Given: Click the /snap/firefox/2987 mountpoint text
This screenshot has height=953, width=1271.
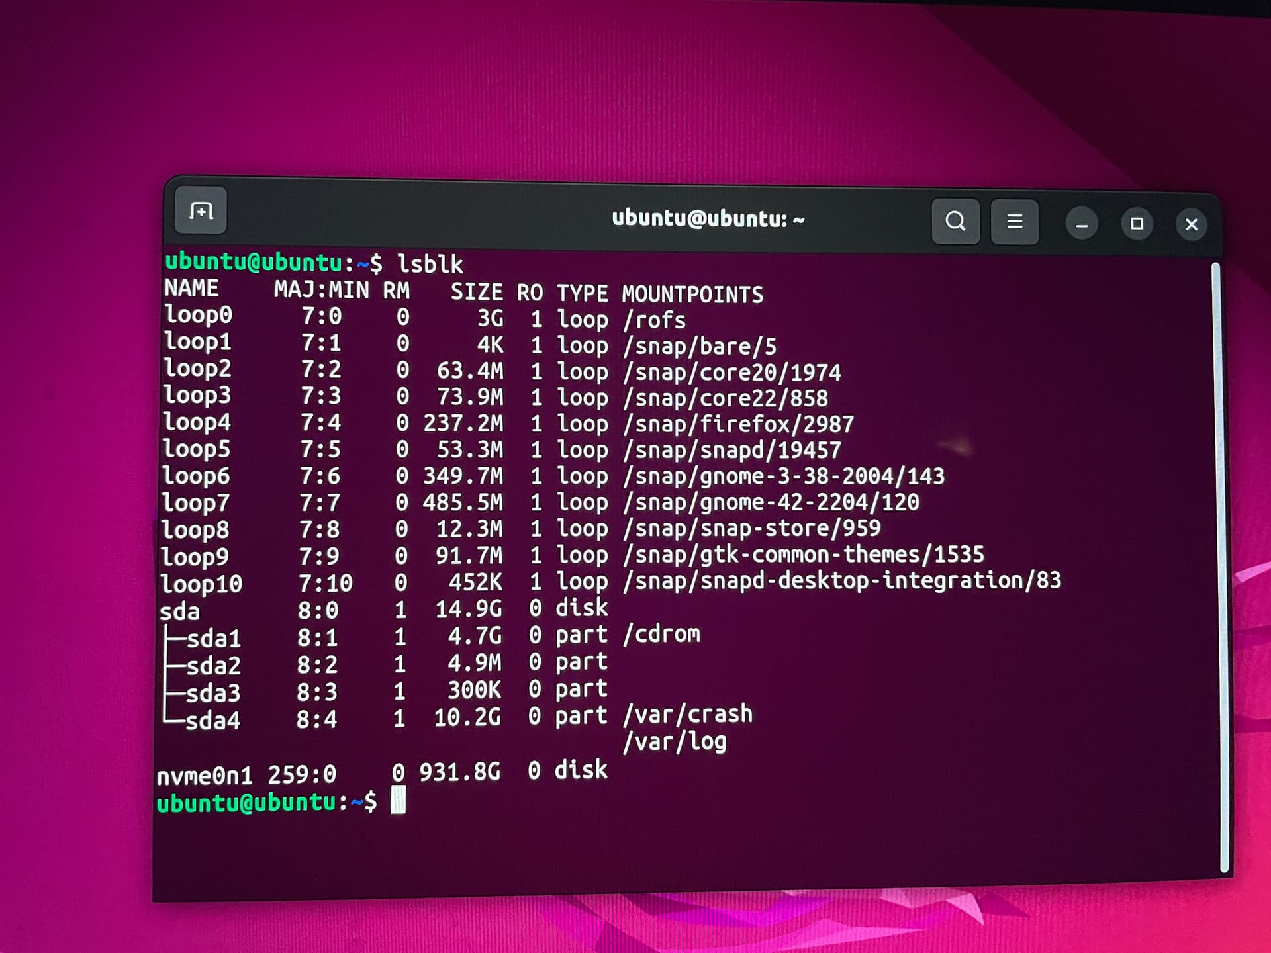Looking at the screenshot, I should point(738,424).
